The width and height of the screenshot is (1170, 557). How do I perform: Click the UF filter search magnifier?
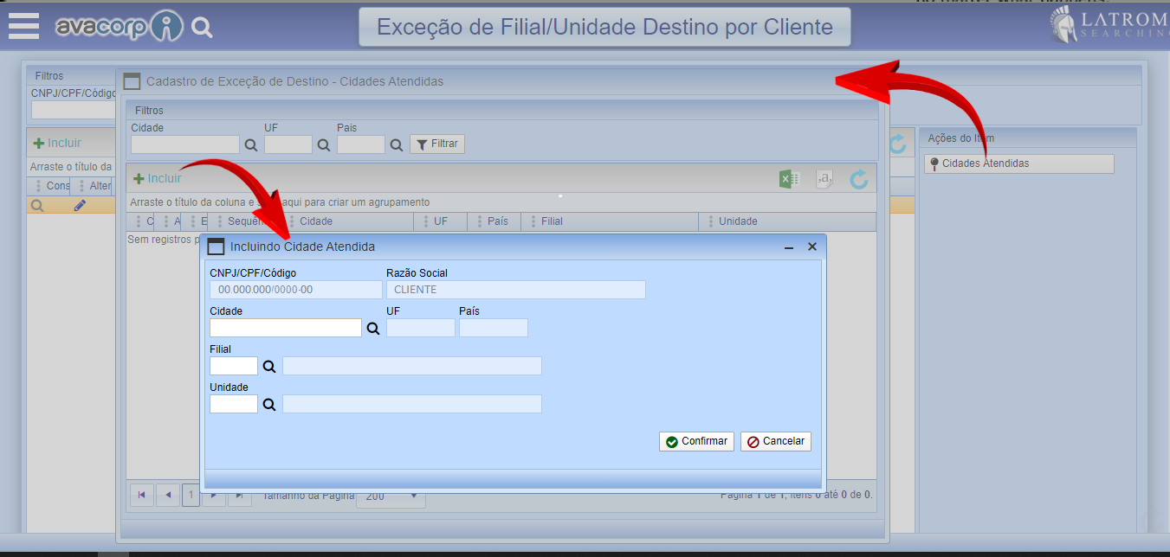[324, 145]
